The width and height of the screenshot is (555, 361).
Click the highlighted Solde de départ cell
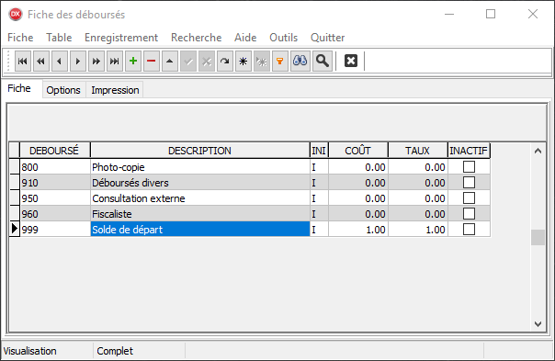pyautogui.click(x=200, y=230)
